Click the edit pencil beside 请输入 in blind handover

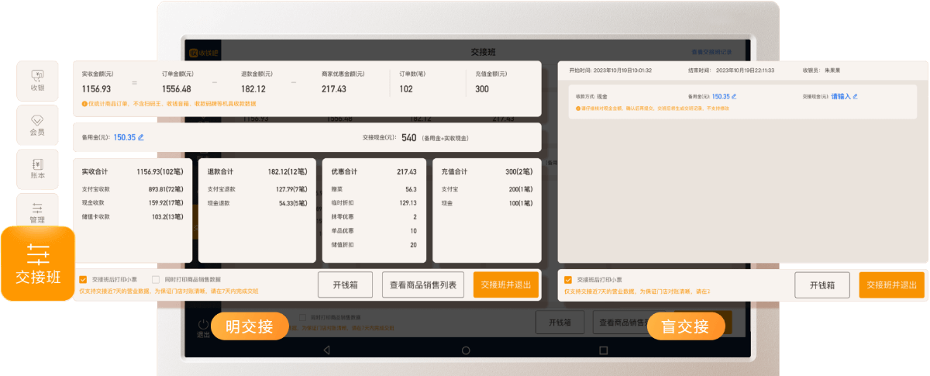point(855,97)
